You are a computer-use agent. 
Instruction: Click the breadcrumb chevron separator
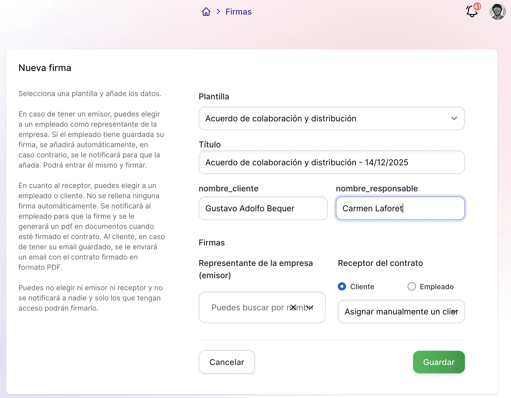[218, 12]
